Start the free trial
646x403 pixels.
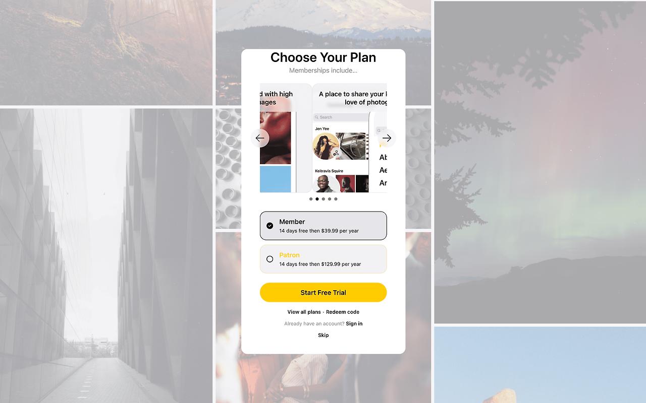[x=323, y=293]
